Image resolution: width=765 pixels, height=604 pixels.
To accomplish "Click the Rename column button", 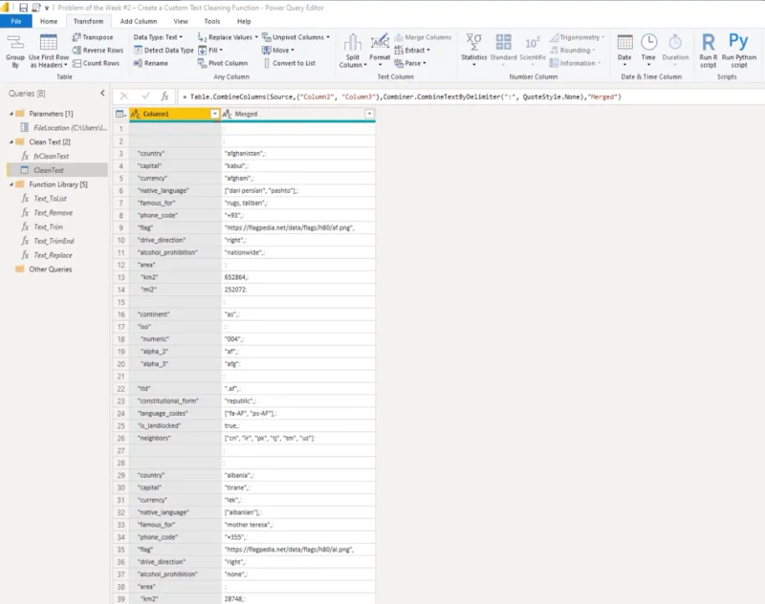I will pyautogui.click(x=151, y=63).
